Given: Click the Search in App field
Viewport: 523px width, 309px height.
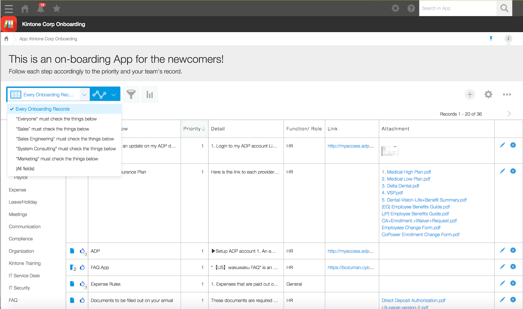Looking at the screenshot, I should point(458,8).
